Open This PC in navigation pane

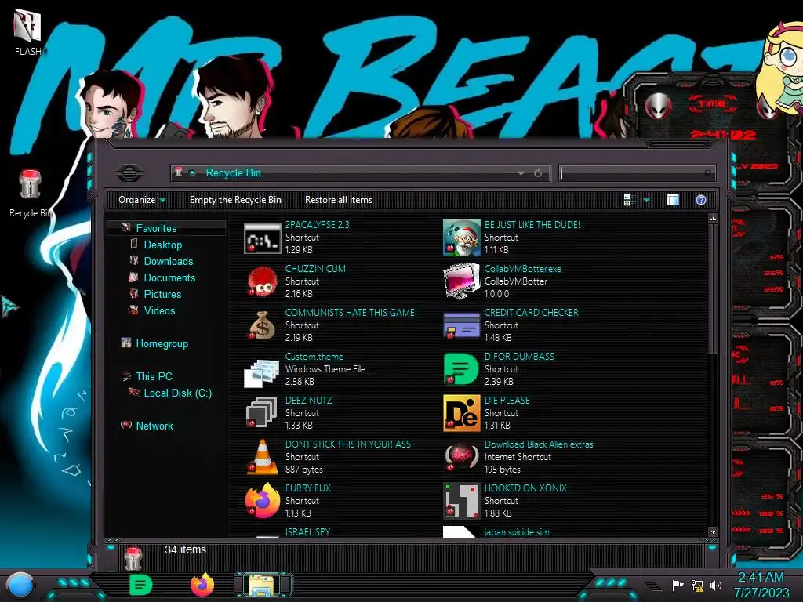(x=154, y=376)
